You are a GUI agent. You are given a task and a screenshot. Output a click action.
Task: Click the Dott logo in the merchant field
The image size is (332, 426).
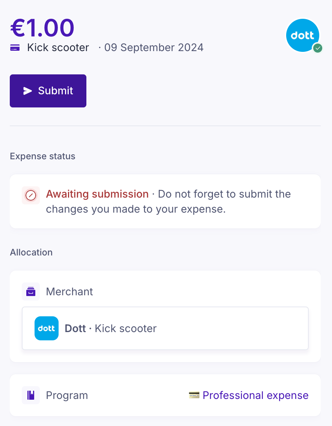pyautogui.click(x=47, y=328)
